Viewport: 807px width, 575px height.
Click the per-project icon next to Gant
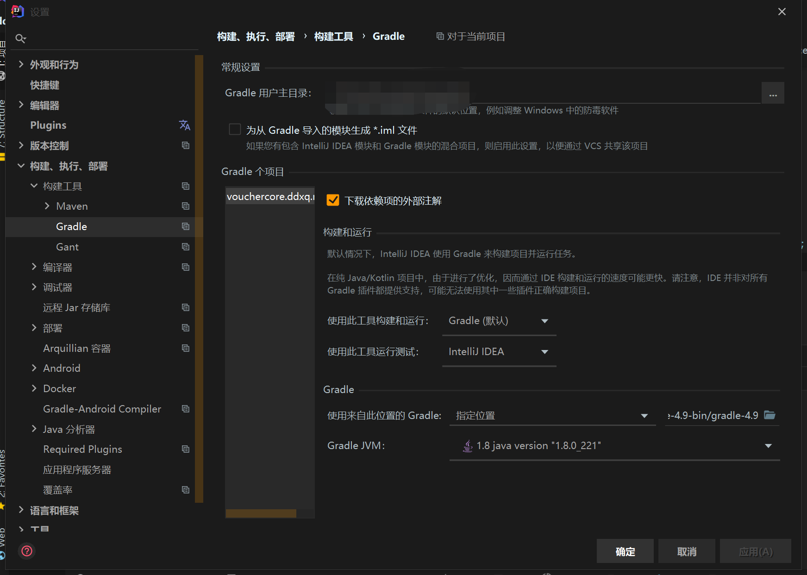pyautogui.click(x=186, y=247)
